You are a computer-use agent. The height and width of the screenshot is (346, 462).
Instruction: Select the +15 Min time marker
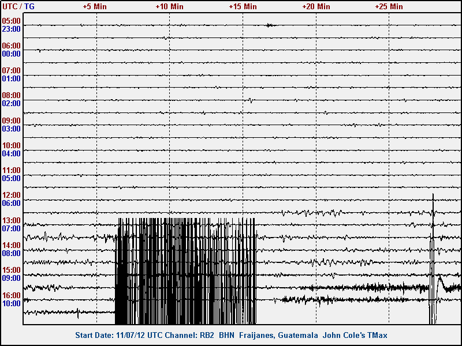click(243, 6)
